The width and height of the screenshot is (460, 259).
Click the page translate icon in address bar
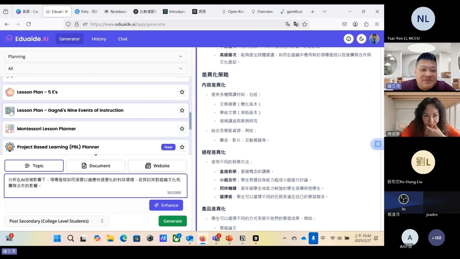(x=287, y=24)
